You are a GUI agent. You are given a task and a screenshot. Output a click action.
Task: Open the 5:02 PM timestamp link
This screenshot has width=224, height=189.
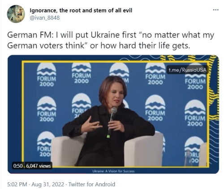[x=17, y=184]
